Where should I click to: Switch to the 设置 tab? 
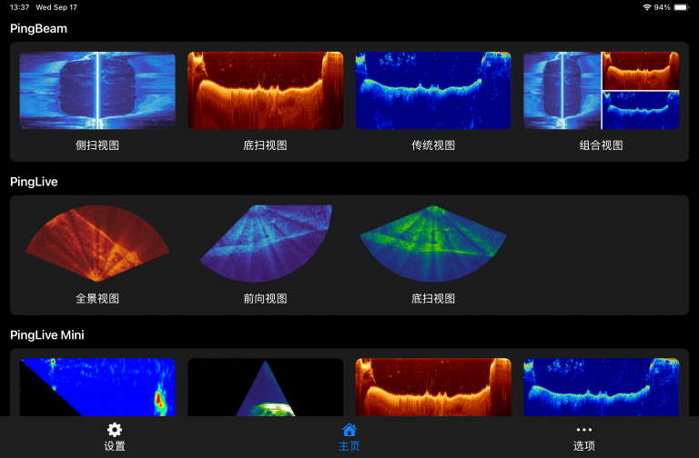click(115, 446)
